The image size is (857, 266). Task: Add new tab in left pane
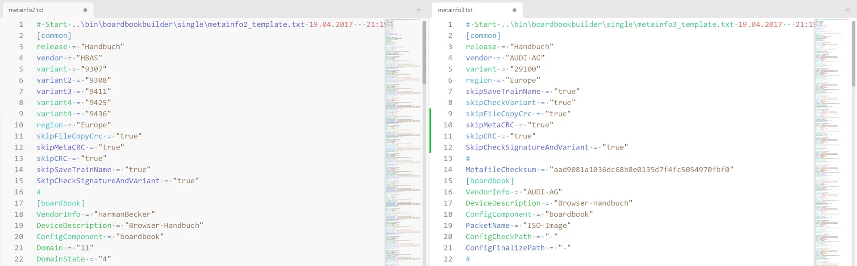[419, 10]
